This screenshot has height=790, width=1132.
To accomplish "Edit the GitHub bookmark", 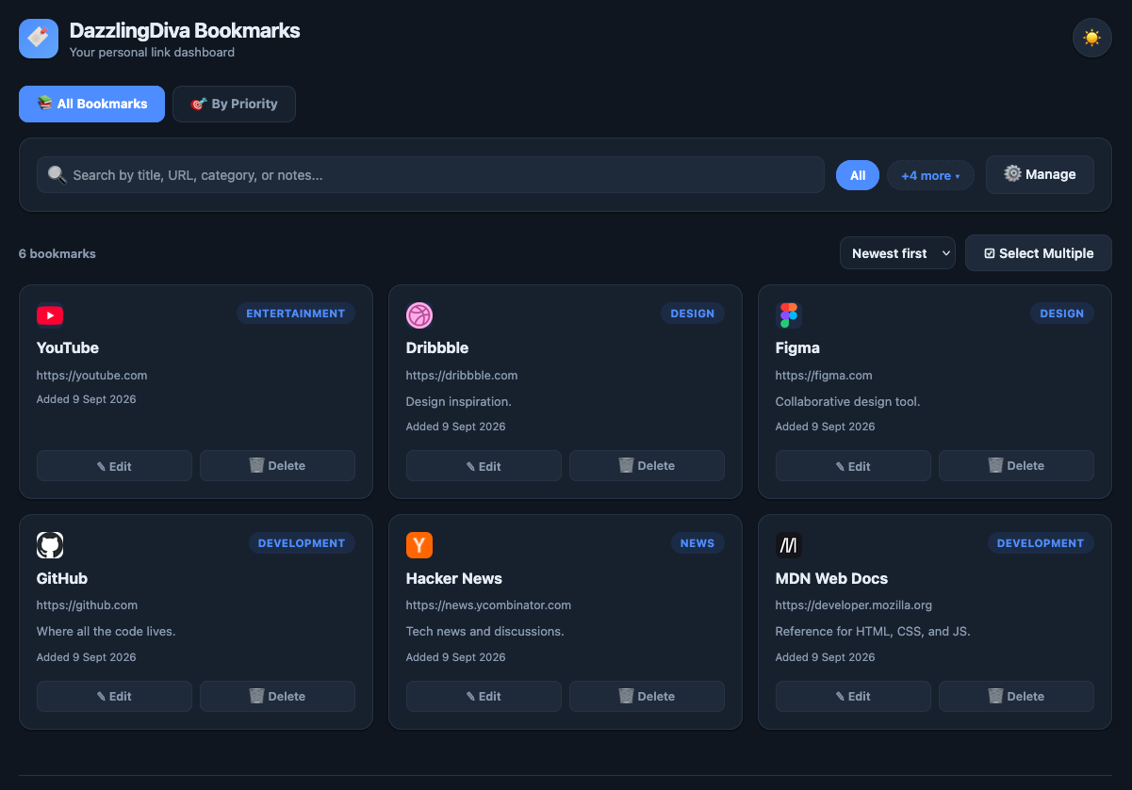I will 114,696.
